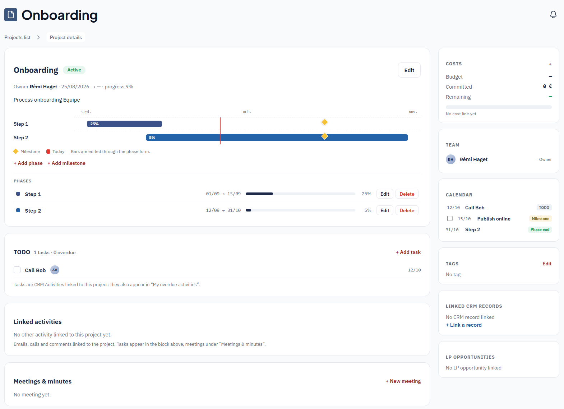Click the '01/09 → 15/09' date range

[x=223, y=194]
